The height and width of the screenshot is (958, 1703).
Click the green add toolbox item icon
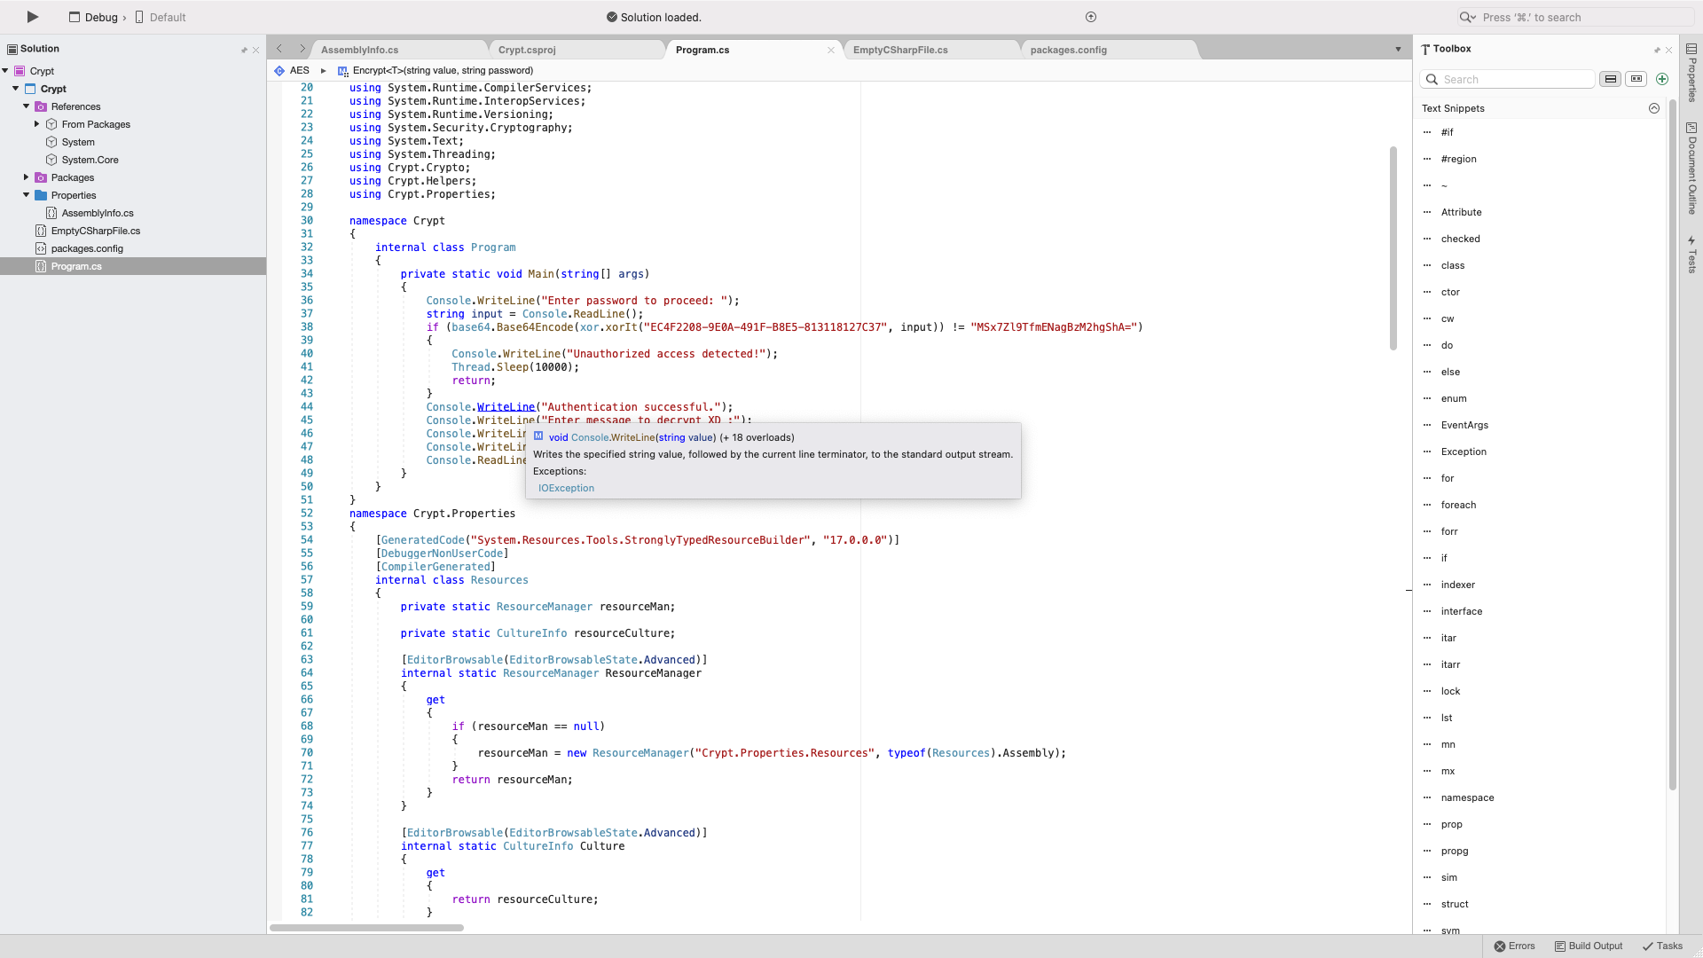pyautogui.click(x=1662, y=79)
